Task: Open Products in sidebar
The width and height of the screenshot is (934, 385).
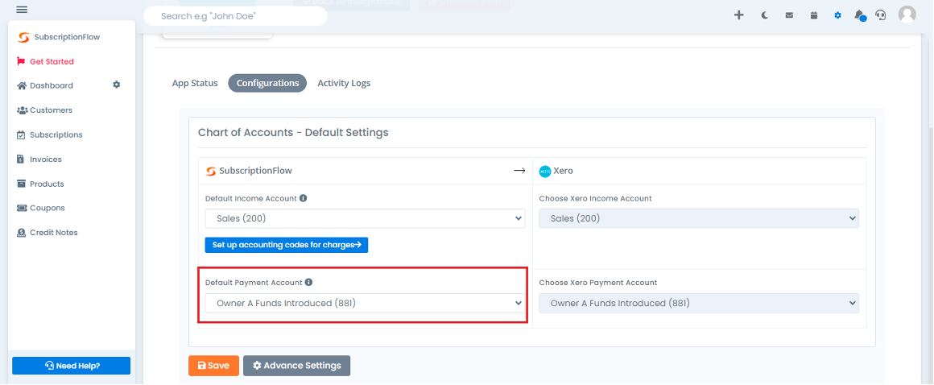Action: tap(40, 184)
